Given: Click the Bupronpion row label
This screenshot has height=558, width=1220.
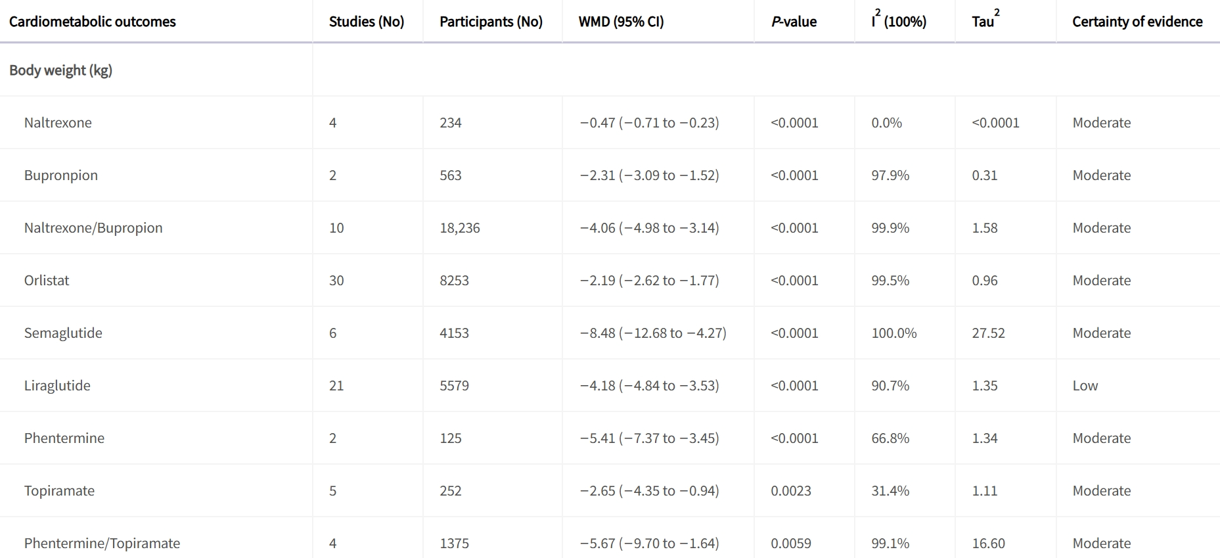Looking at the screenshot, I should click(x=61, y=175).
